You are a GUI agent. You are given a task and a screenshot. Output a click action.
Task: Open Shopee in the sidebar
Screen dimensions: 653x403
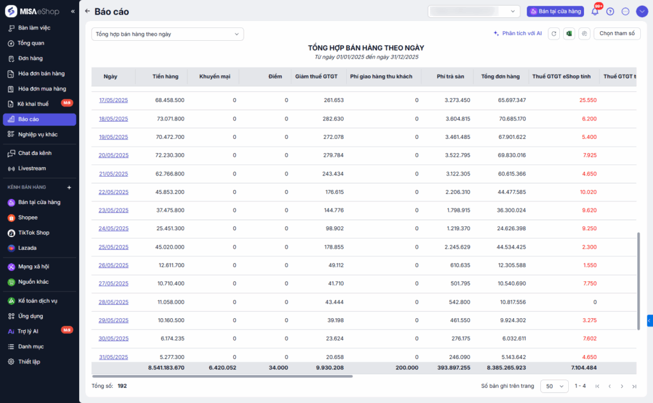(x=28, y=217)
